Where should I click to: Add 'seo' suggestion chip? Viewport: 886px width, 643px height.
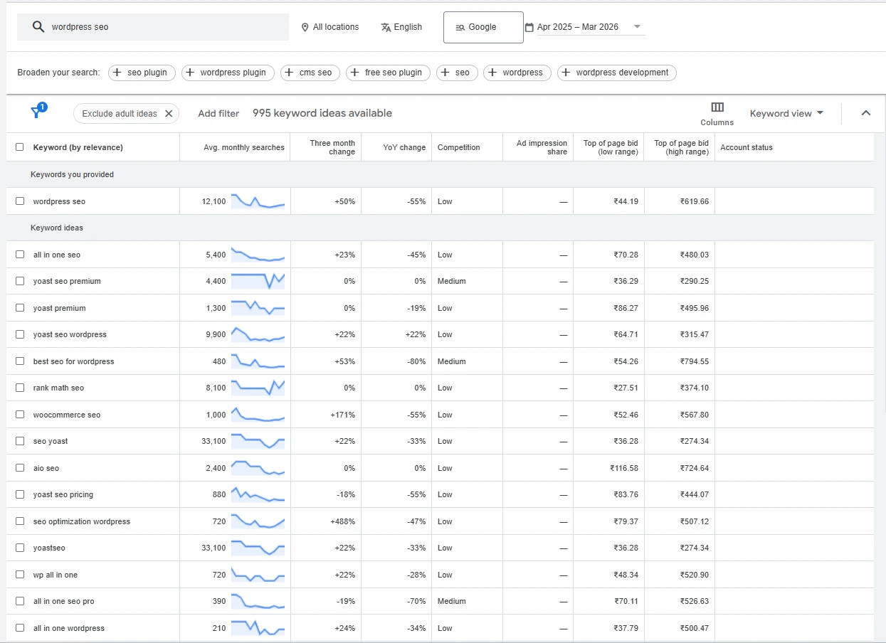click(x=457, y=73)
